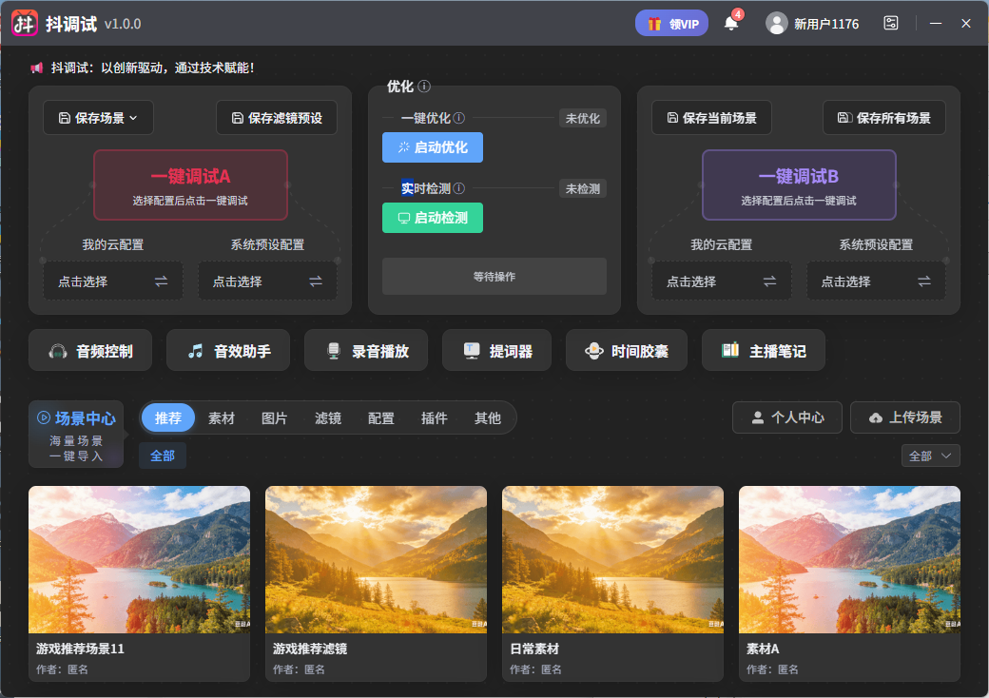Click the screenshot icon in the title bar
The image size is (989, 698).
891,22
